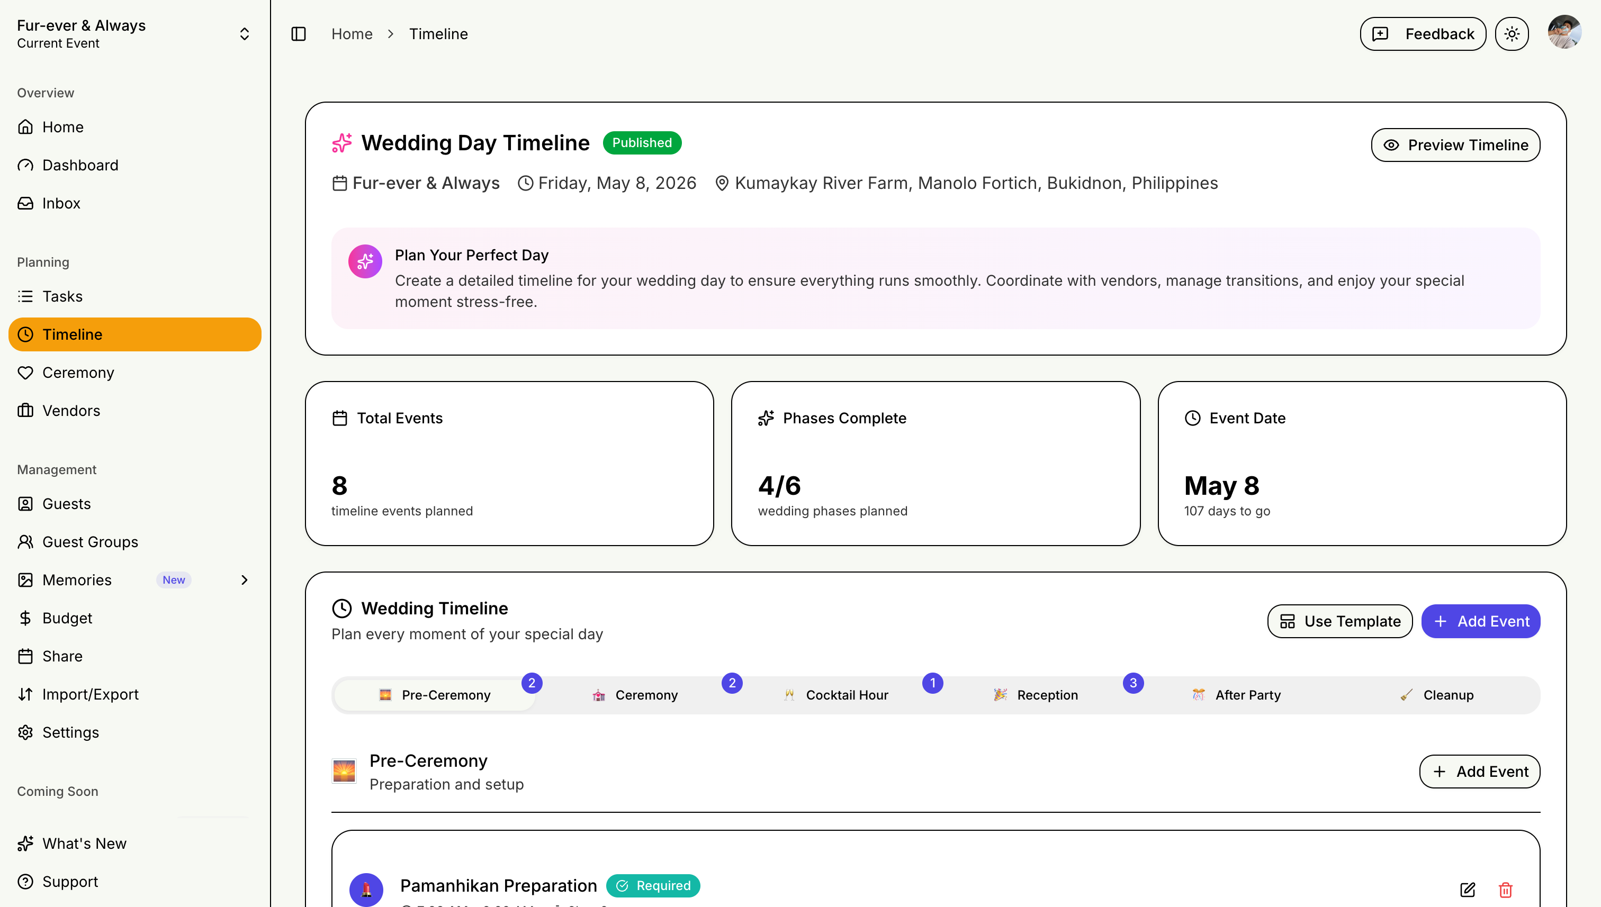Screen dimensions: 1601x907
Task: Toggle the light/dark theme sun icon
Action: click(1511, 34)
